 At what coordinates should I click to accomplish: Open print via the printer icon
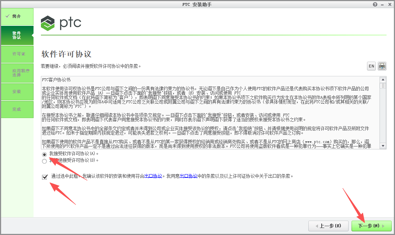pyautogui.click(x=382, y=66)
